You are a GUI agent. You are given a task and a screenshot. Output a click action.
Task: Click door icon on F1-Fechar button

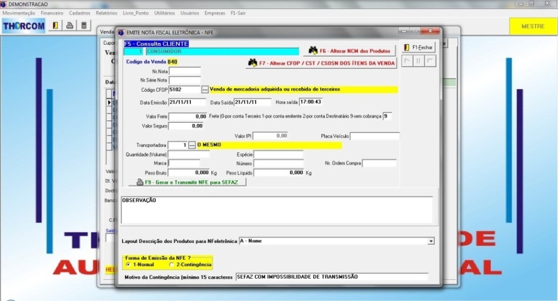pyautogui.click(x=407, y=48)
